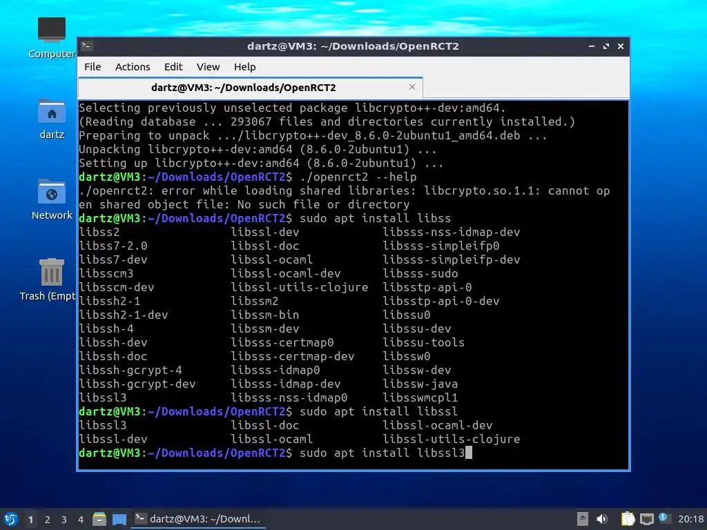Click the clock showing 20:18
This screenshot has width=707, height=530.
(x=690, y=519)
